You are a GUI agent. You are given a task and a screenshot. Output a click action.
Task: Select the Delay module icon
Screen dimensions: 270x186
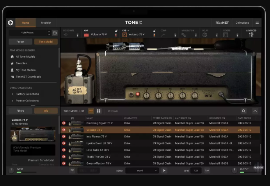click(x=204, y=35)
